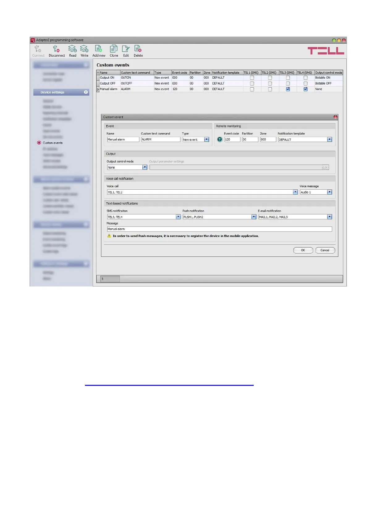The image size is (368, 521).
Task: Click OK in the Custom event dialog
Action: [303, 250]
